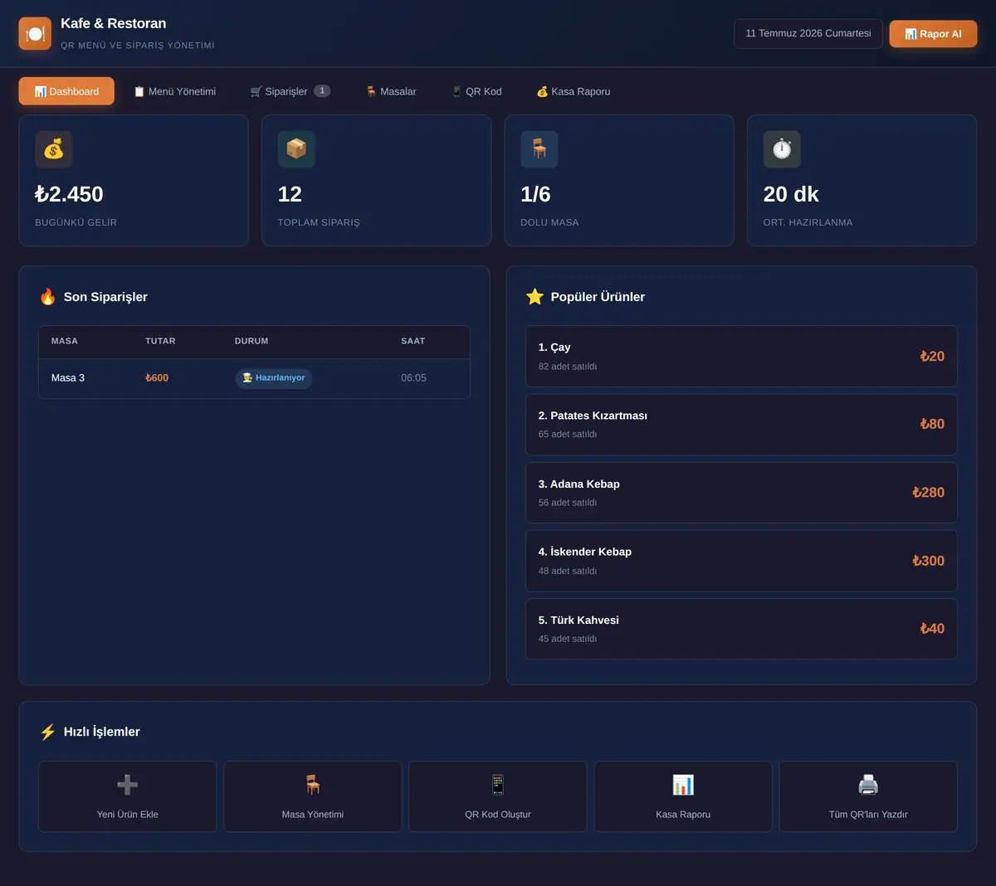Screen dimensions: 996x886
Task: Click the money bag revenue icon
Action: point(53,149)
